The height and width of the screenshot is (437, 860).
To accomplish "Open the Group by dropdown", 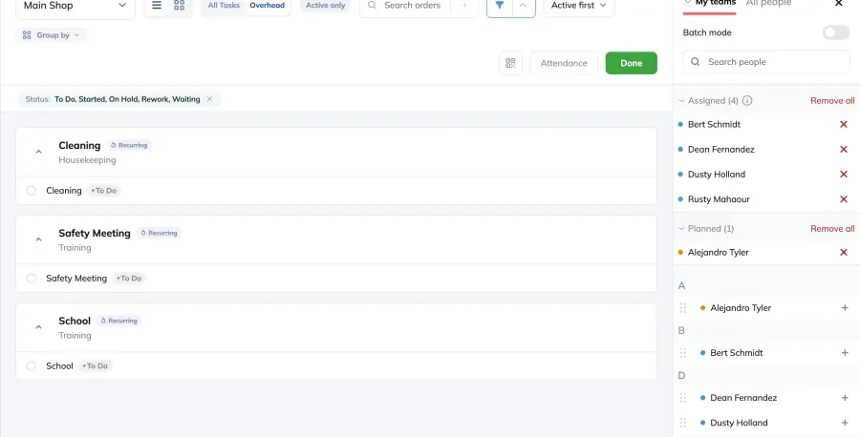I will point(51,35).
